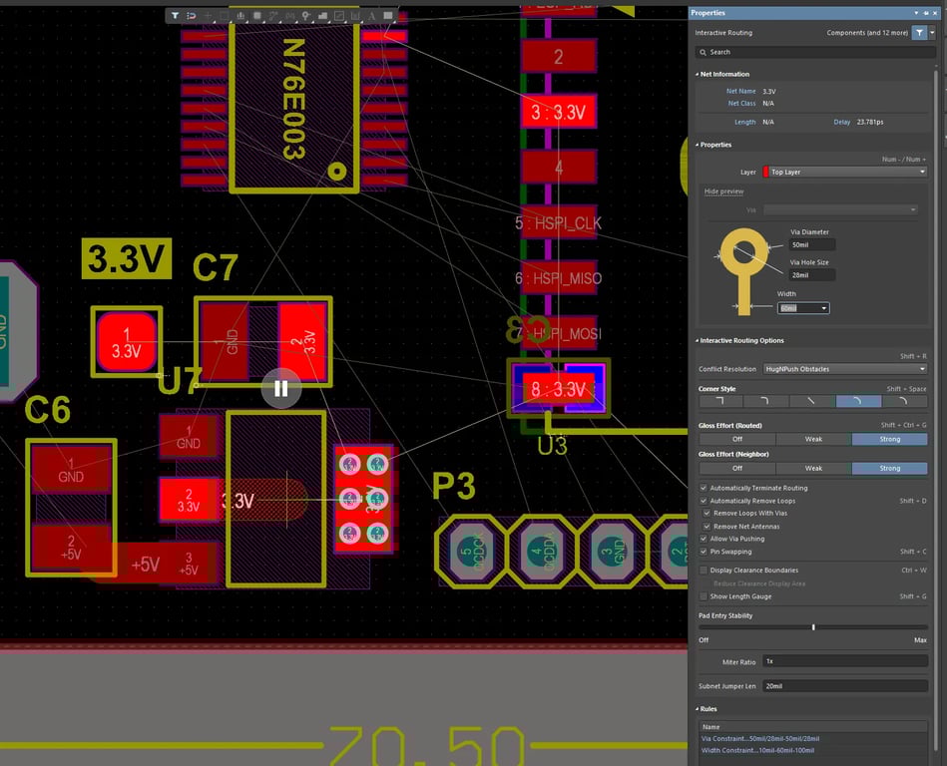The width and height of the screenshot is (947, 766).
Task: Select the place via tool in the toolbar
Action: click(306, 16)
